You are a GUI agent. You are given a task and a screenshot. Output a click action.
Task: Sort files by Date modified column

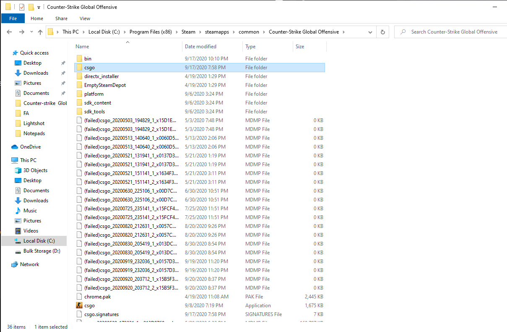click(200, 47)
